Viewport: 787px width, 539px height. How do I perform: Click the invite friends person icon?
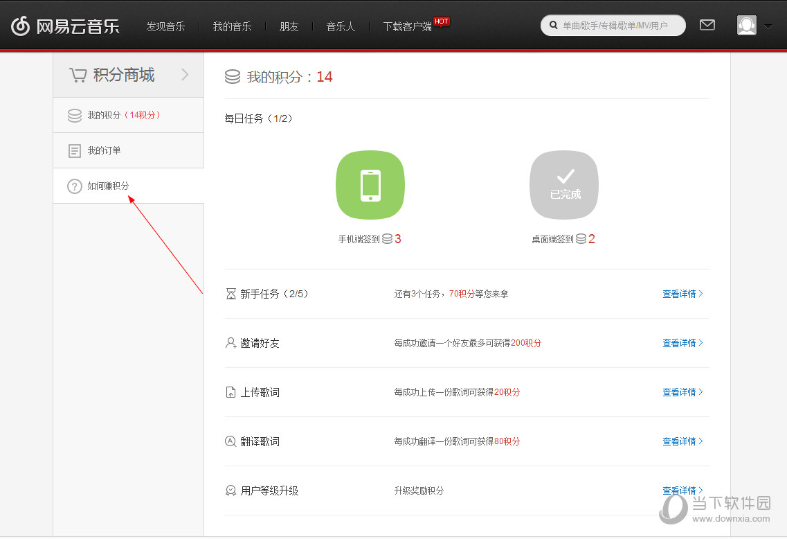point(230,342)
